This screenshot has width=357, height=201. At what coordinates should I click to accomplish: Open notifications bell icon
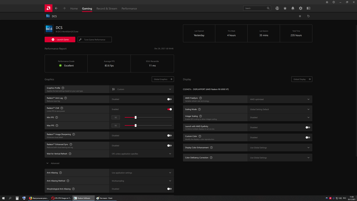pyautogui.click(x=293, y=8)
